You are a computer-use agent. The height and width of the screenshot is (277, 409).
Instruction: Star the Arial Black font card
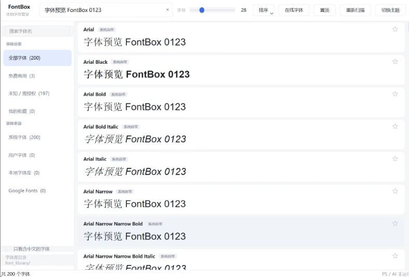tap(395, 62)
